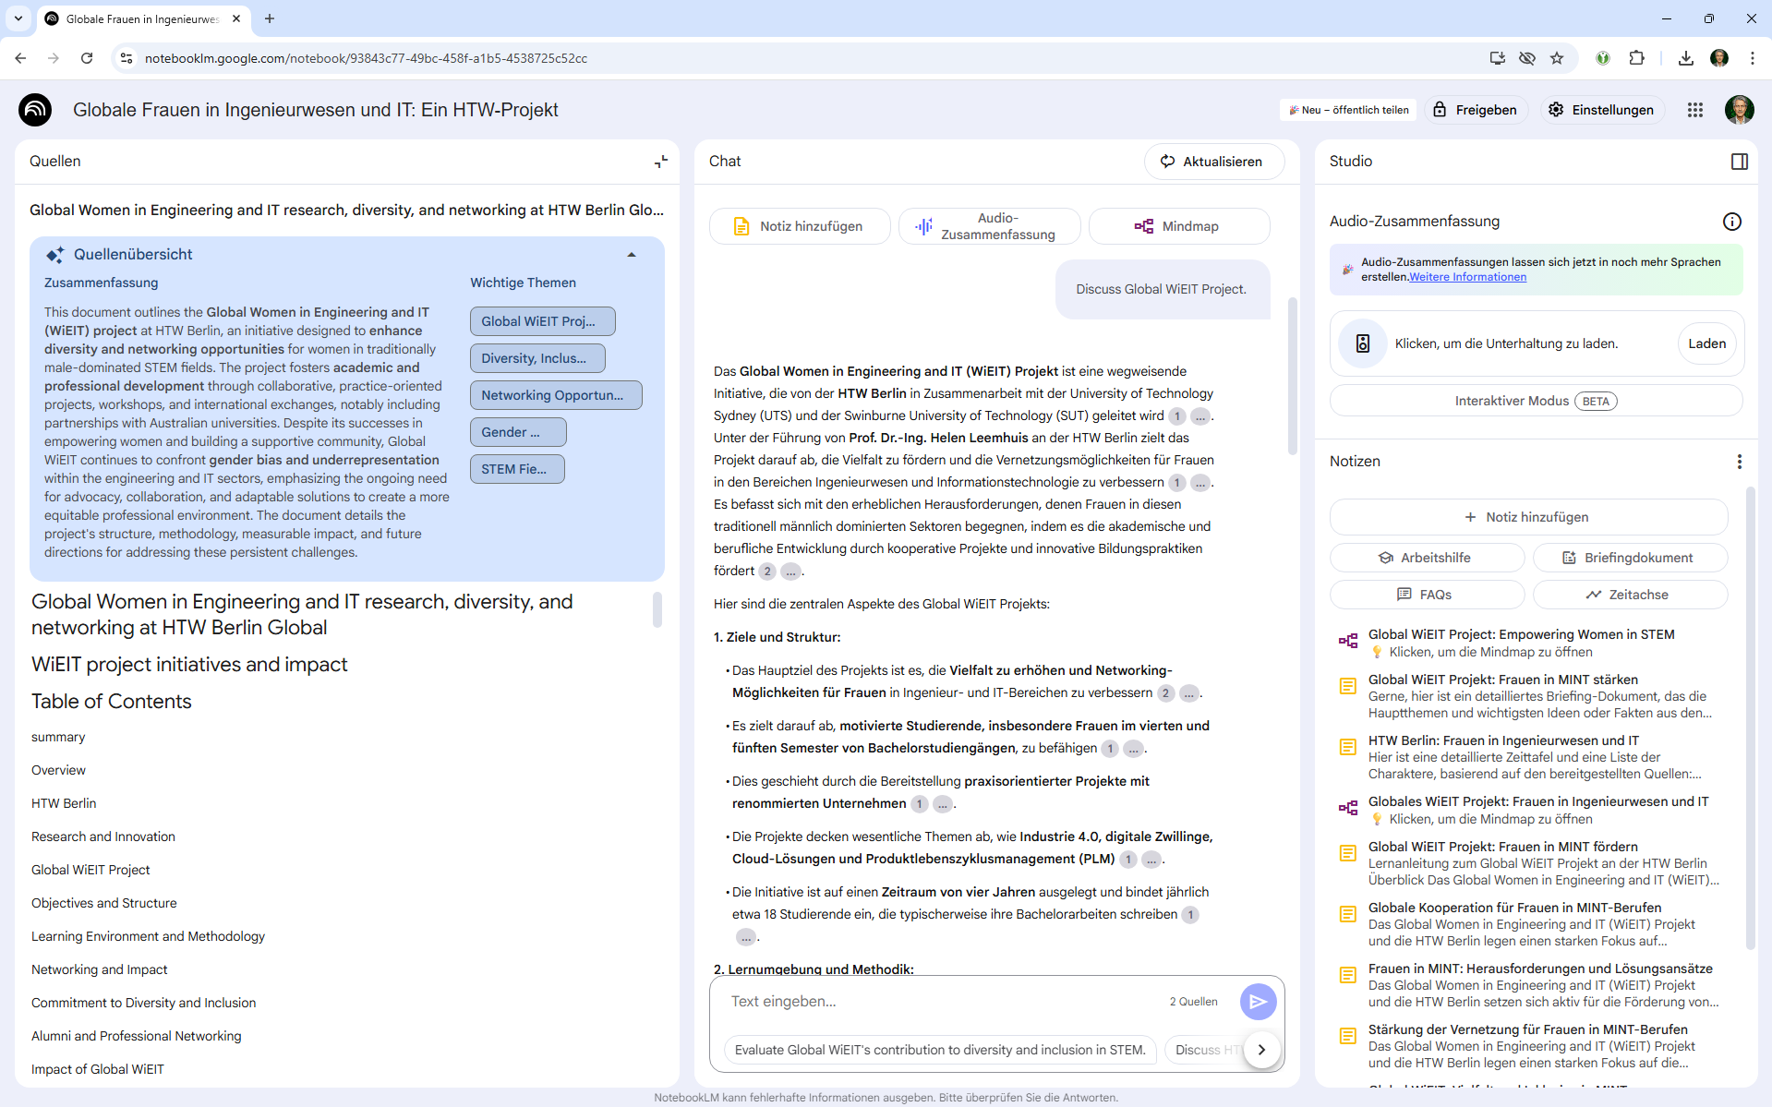Generate Audio-Zusammenfassung from chat toolbar
1772x1107 pixels.
pos(989,226)
